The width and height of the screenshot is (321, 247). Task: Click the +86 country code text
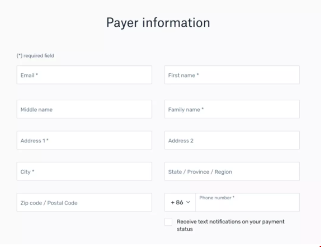[x=177, y=202]
